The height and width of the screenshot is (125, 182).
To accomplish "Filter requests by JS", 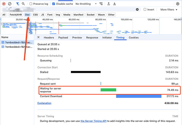I will (42, 15).
